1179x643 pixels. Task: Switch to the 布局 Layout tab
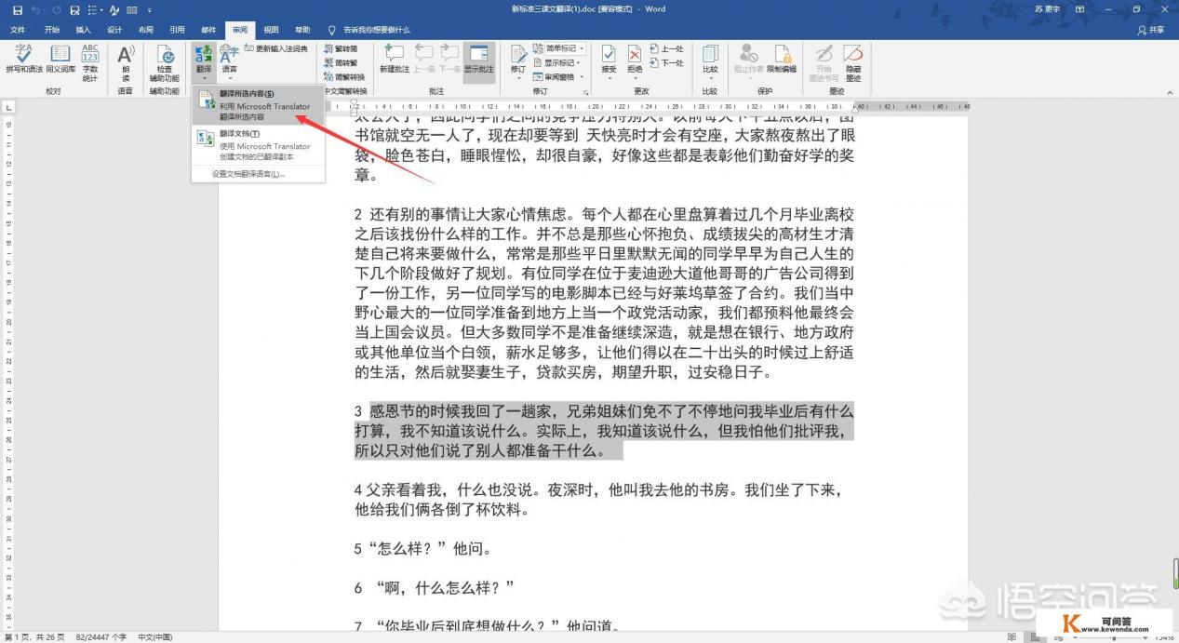[146, 30]
